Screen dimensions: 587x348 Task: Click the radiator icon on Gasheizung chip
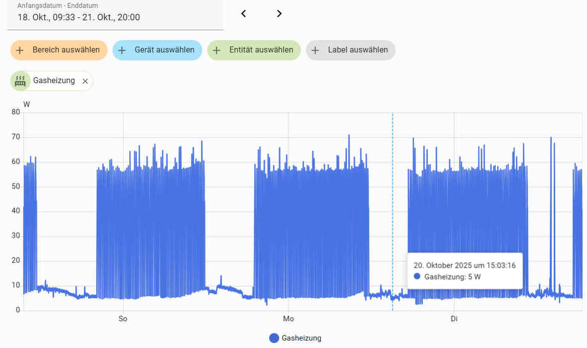tap(20, 81)
